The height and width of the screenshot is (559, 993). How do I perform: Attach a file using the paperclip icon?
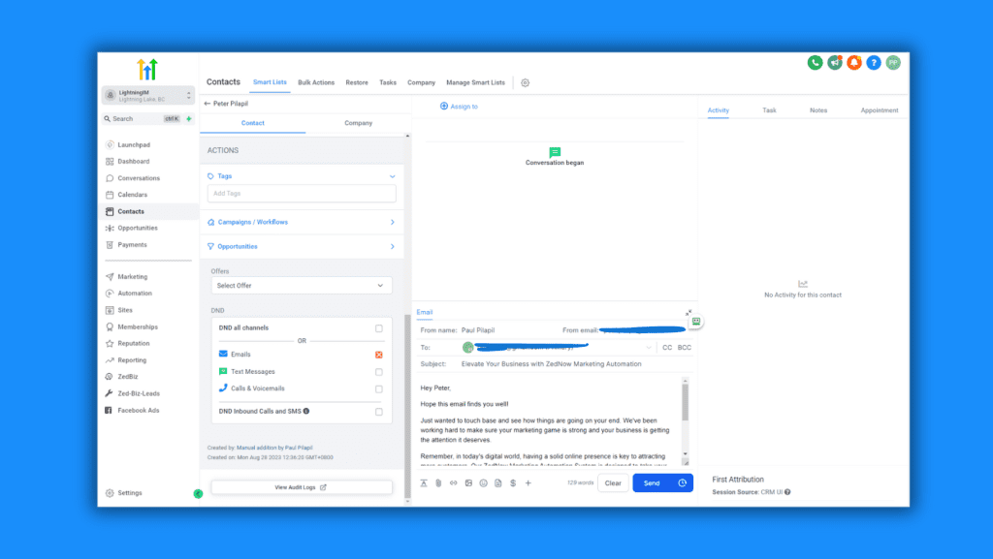pyautogui.click(x=438, y=482)
